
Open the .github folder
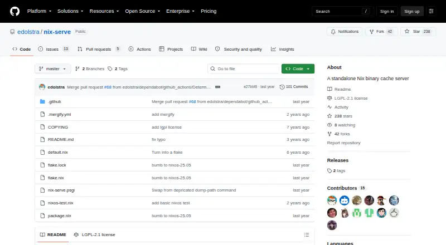(x=54, y=101)
